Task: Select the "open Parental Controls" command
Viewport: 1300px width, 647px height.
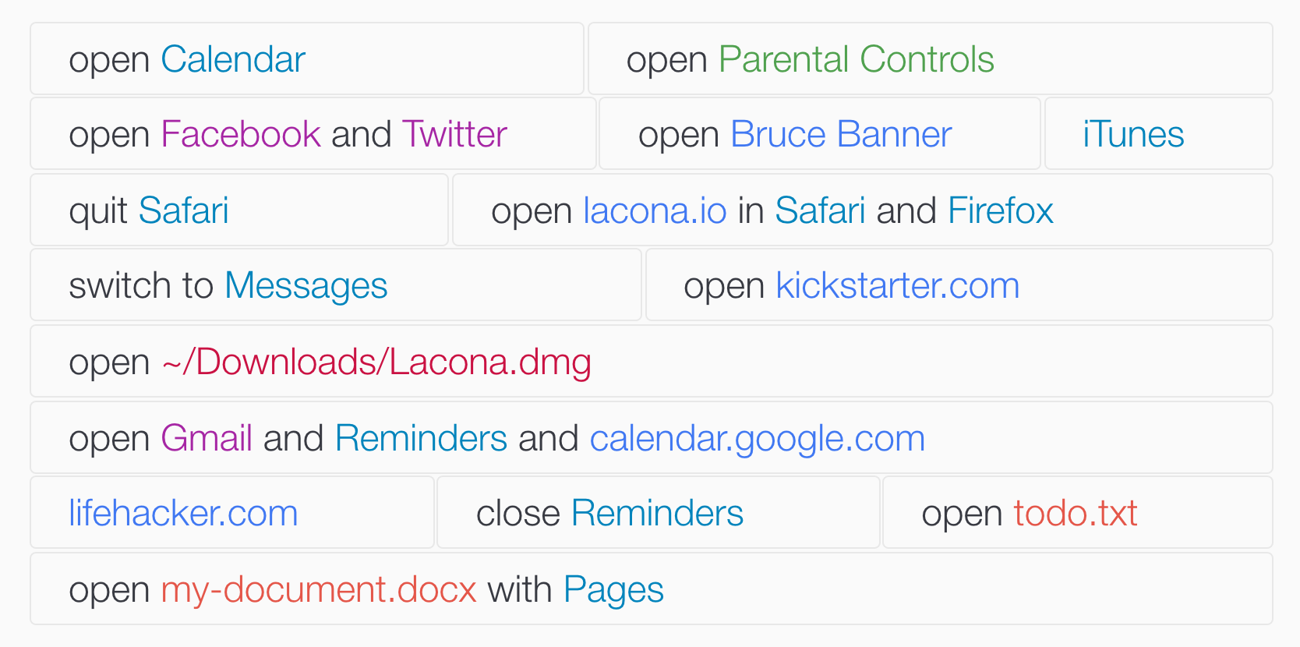Action: pos(930,59)
